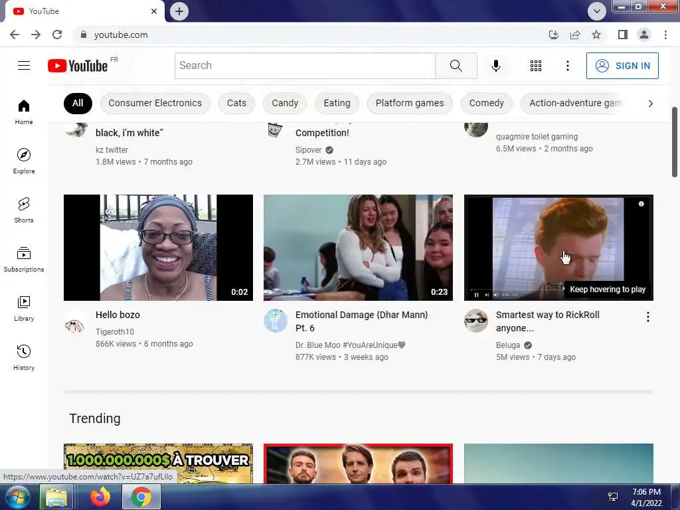Open Smartest way to RickRoll title
The height and width of the screenshot is (510, 680).
pos(548,321)
